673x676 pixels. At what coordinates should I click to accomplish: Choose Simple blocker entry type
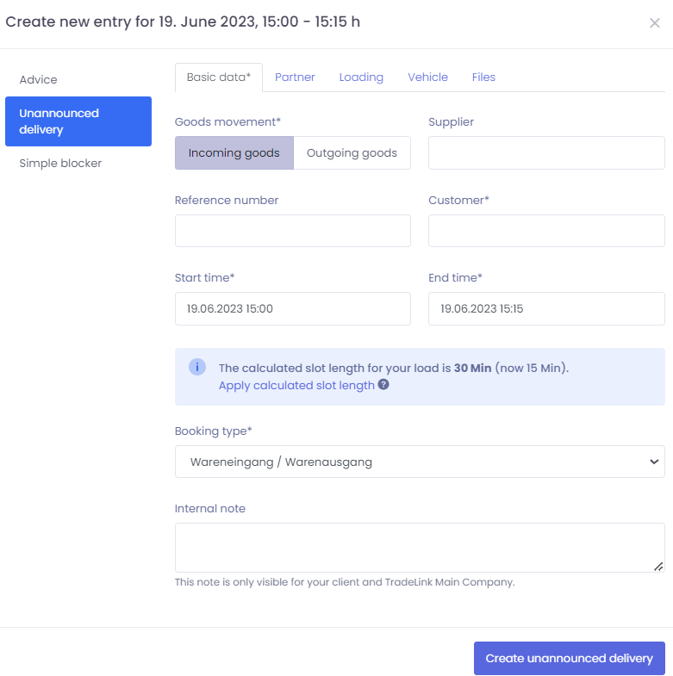[x=60, y=164]
